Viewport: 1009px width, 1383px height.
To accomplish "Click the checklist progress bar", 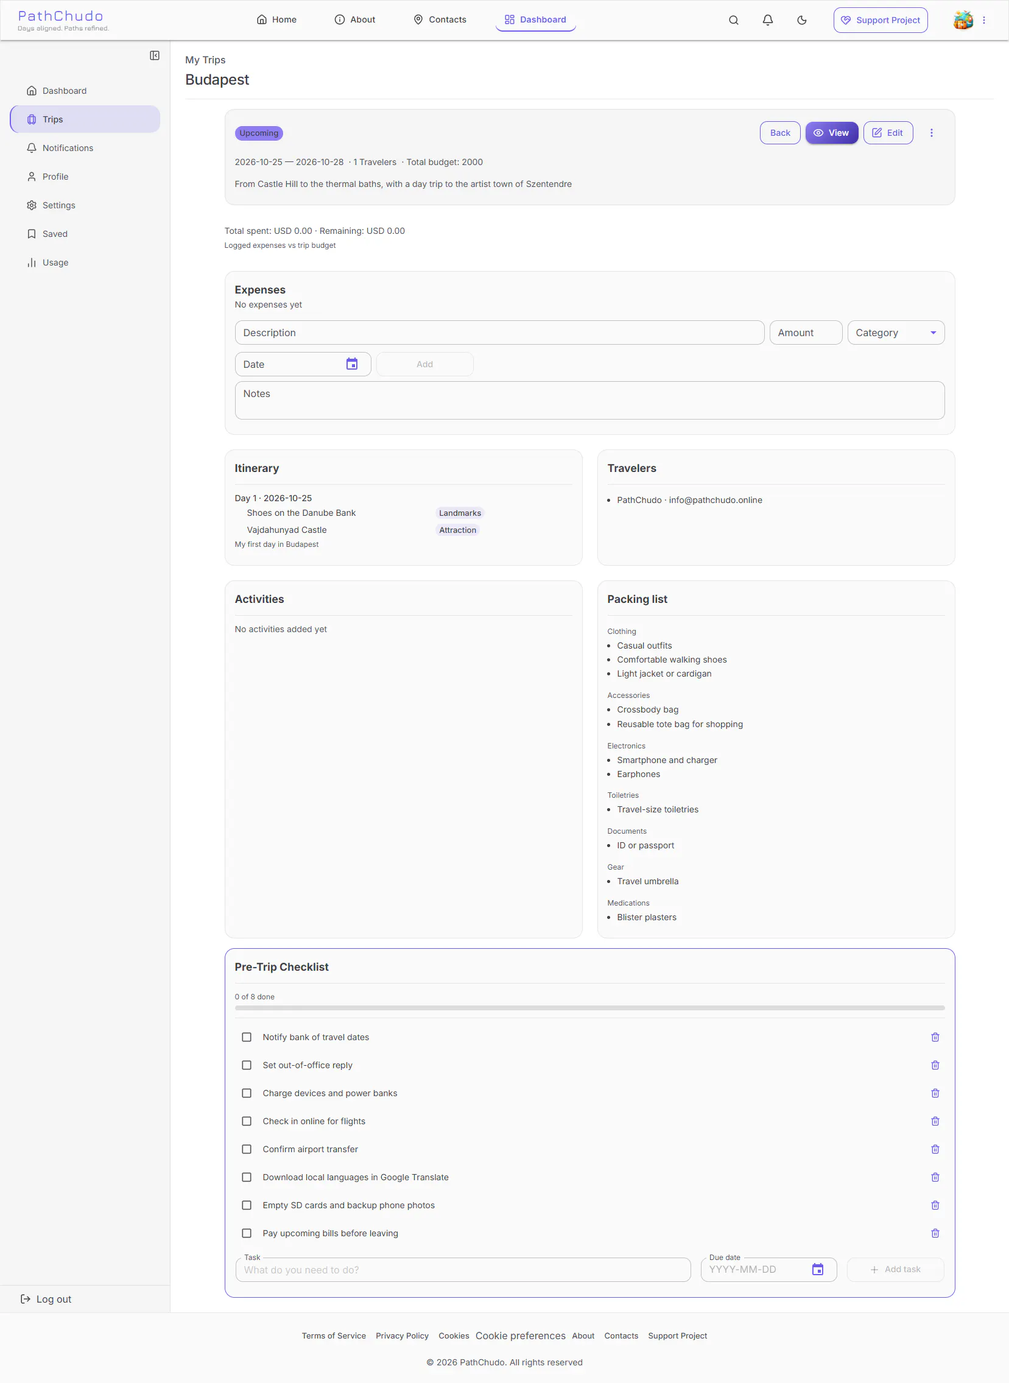I will click(x=589, y=1008).
